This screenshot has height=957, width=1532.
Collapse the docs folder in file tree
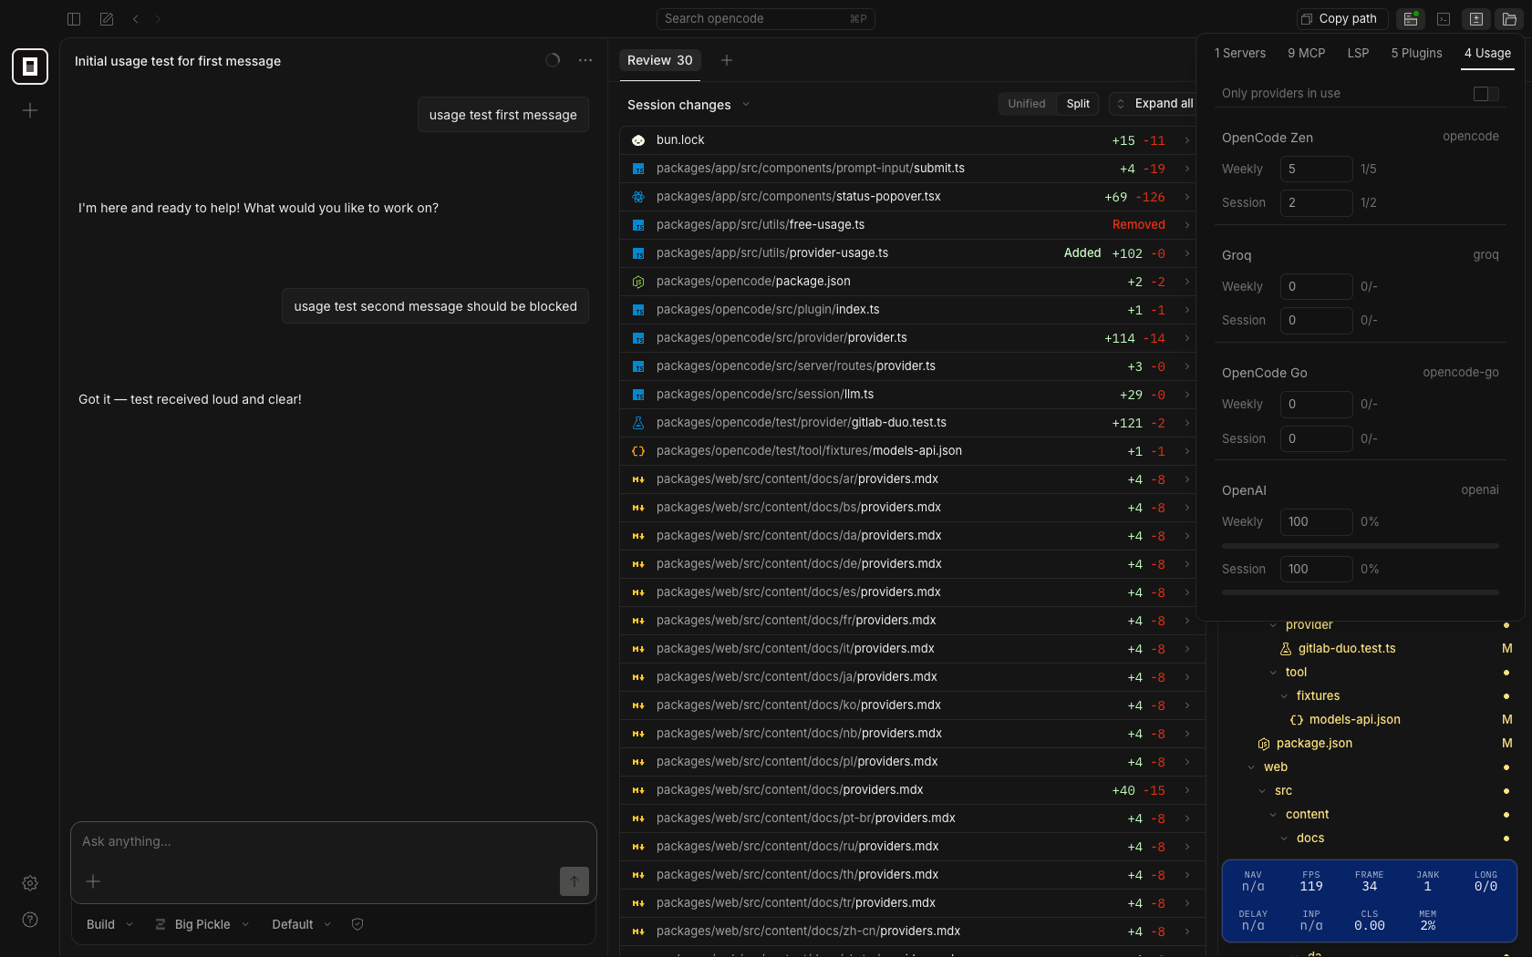pos(1284,839)
